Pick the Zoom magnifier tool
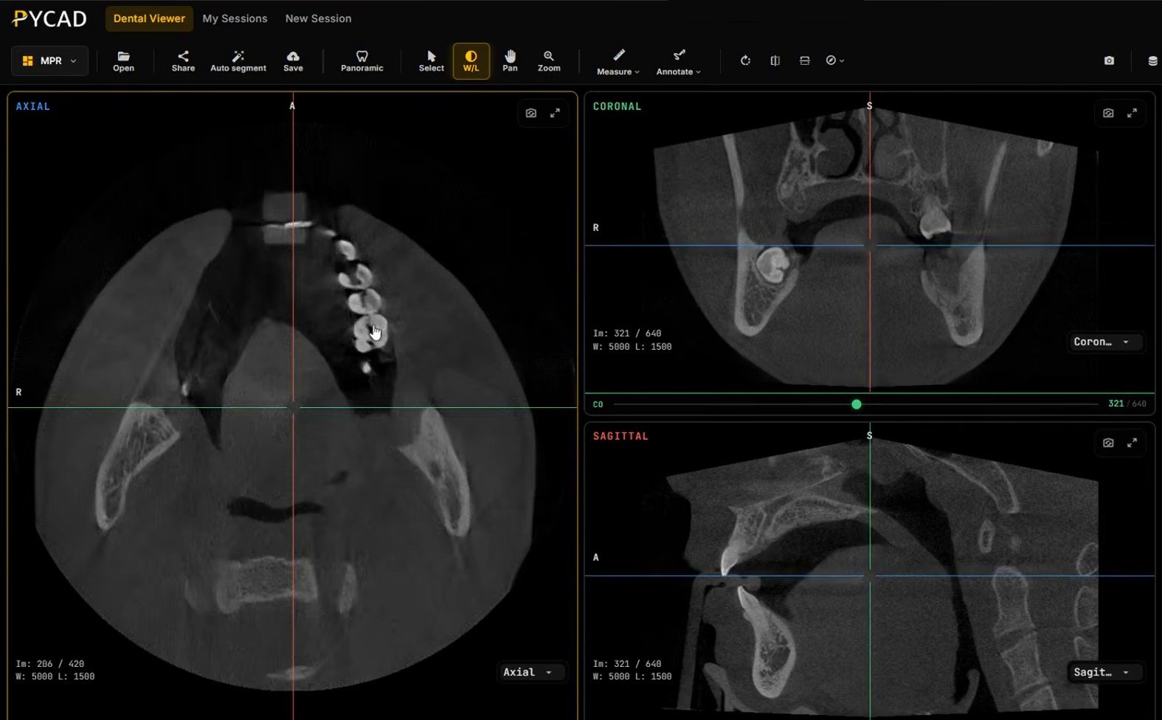Image resolution: width=1162 pixels, height=720 pixels. [x=549, y=61]
